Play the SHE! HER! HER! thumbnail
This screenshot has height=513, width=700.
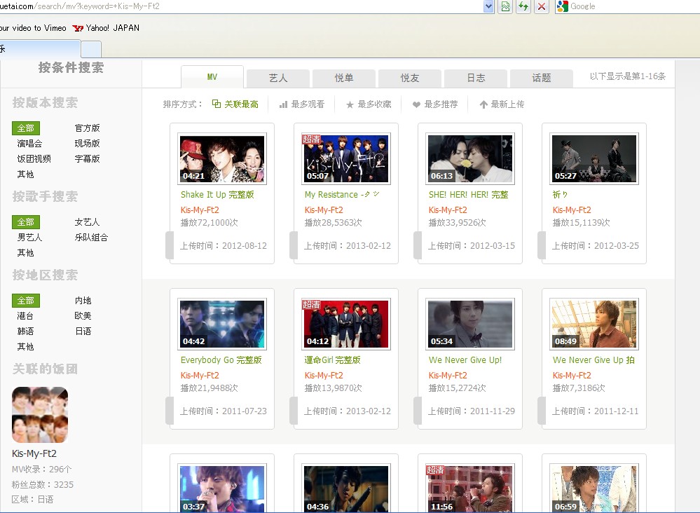(x=470, y=158)
